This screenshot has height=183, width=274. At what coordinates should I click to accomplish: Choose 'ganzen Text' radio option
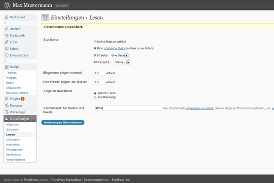(95, 93)
